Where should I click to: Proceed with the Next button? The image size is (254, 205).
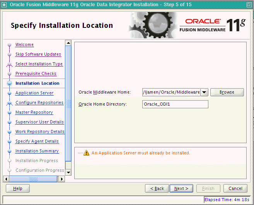181,188
